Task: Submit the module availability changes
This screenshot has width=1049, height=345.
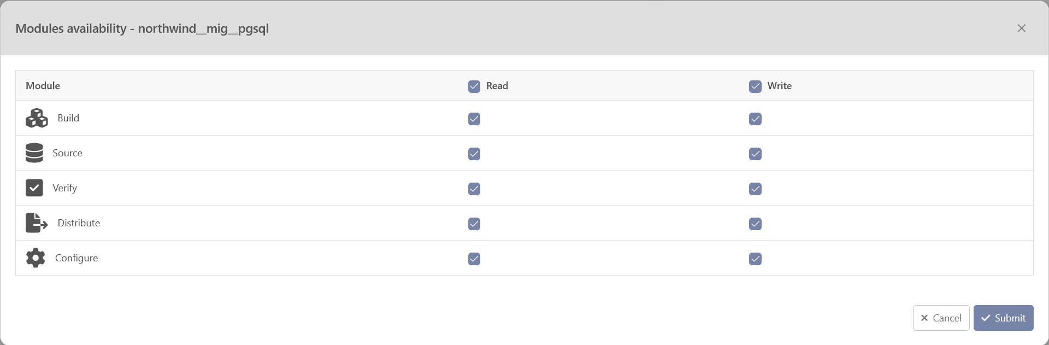Action: pyautogui.click(x=1003, y=318)
